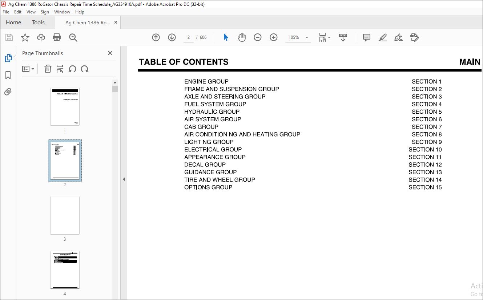The width and height of the screenshot is (483, 300).
Task: Bookmark file with the star icon
Action: [25, 37]
